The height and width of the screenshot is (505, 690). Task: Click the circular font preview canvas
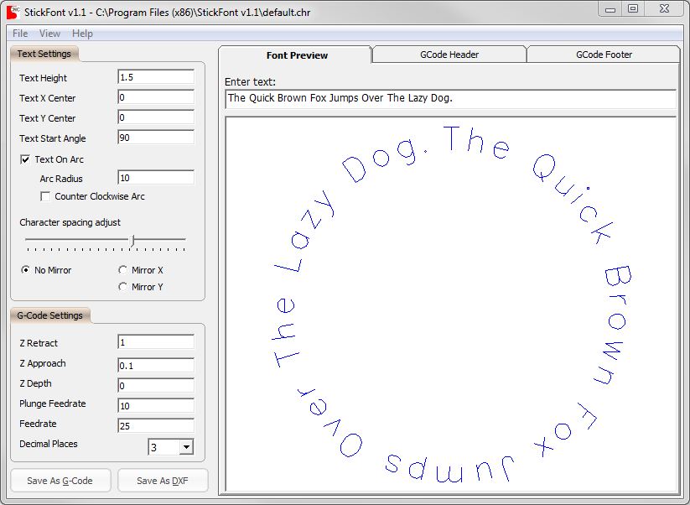(450, 304)
